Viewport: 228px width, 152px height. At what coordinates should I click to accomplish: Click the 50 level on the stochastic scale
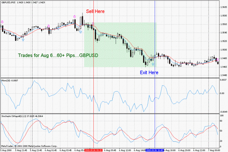tap(221, 131)
